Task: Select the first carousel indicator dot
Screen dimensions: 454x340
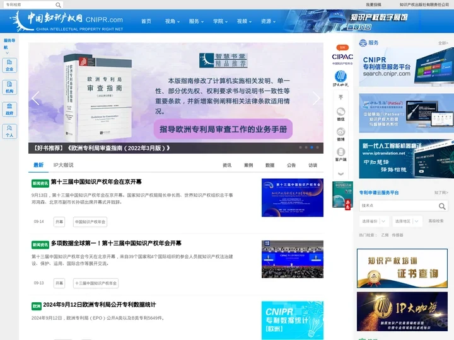Action: pyautogui.click(x=300, y=147)
